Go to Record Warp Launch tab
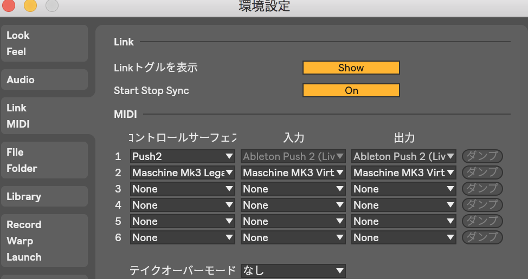The width and height of the screenshot is (528, 279). (x=44, y=241)
